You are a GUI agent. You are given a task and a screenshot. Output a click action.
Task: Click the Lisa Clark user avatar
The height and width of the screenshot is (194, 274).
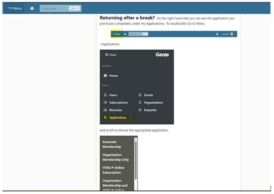point(232,34)
